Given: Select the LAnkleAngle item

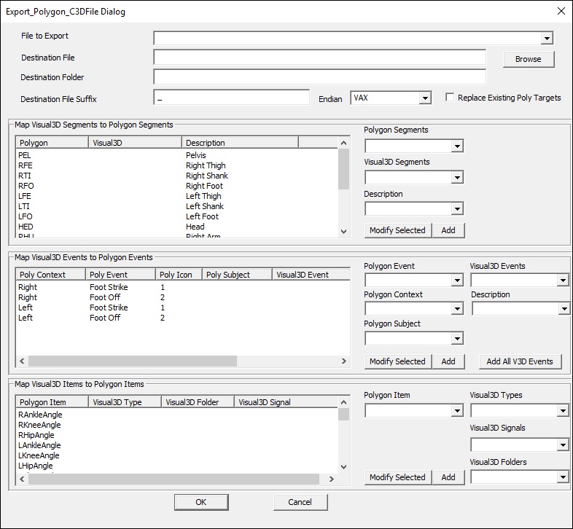Looking at the screenshot, I should click(39, 445).
